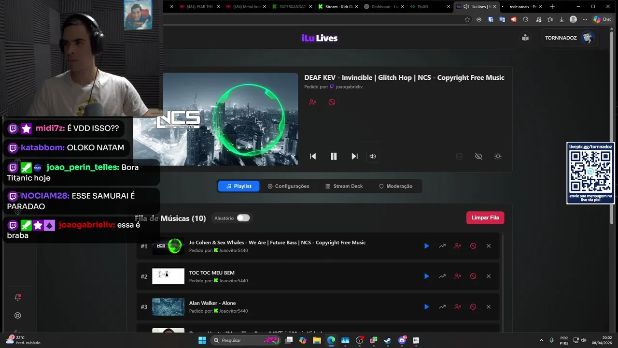Pause the currently playing song
The width and height of the screenshot is (618, 348).
[334, 156]
